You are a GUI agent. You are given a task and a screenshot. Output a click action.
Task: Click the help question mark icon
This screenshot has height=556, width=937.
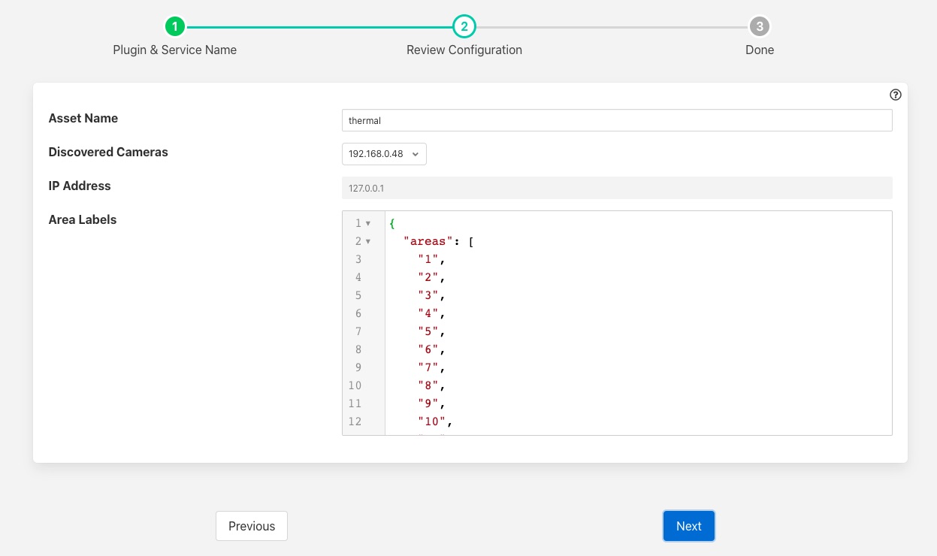895,95
